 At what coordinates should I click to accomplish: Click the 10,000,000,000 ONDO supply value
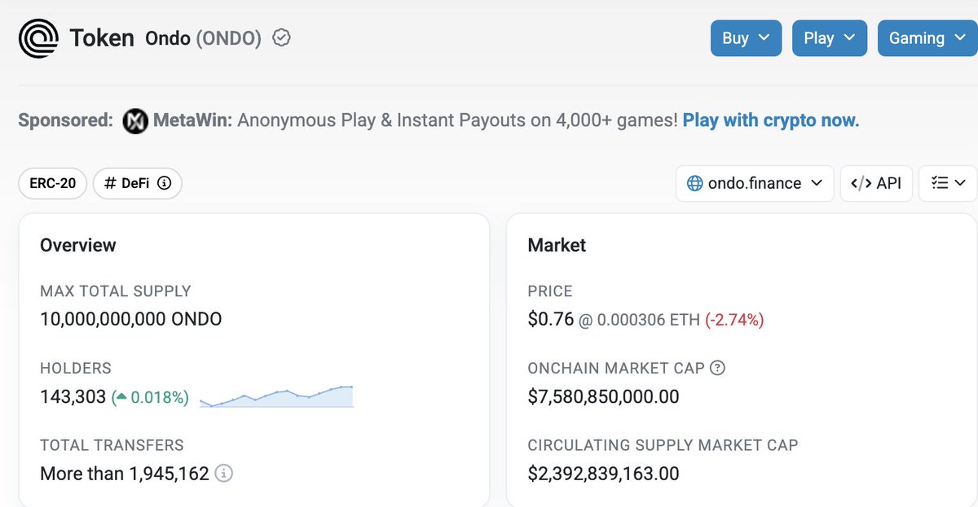click(x=130, y=319)
